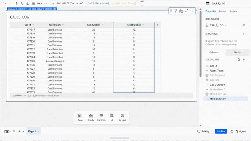Add a Data element
This screenshot has height=141, width=251.
[x=80, y=118]
